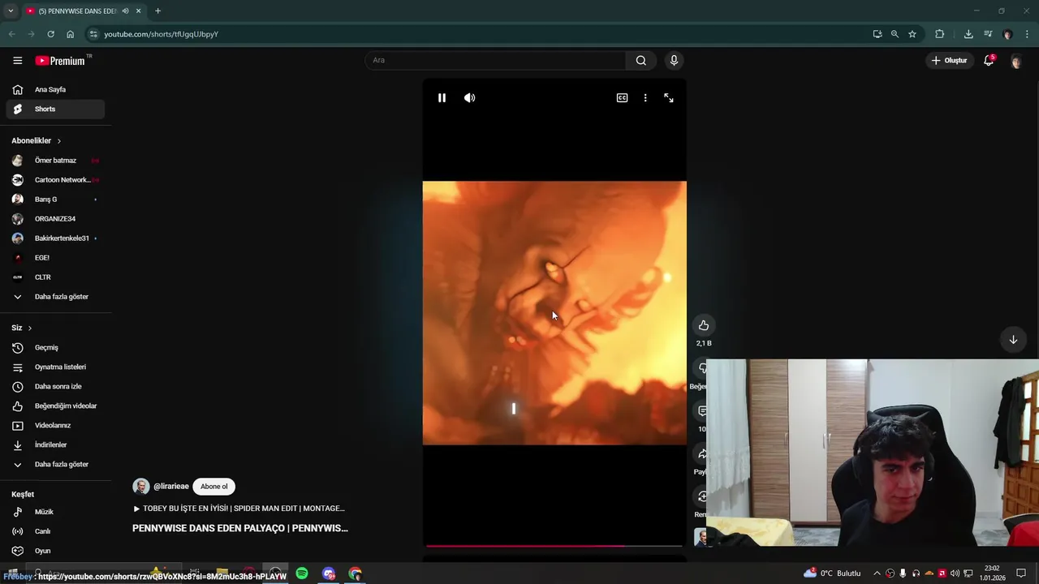Image resolution: width=1039 pixels, height=584 pixels.
Task: Open Ömer batmaz subscription channel
Action: (55, 161)
